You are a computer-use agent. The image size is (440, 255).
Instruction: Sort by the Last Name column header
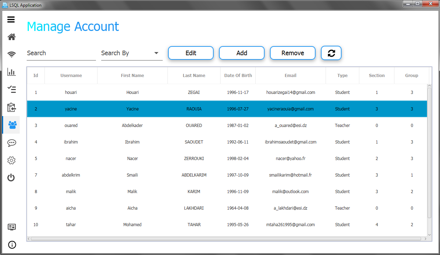coord(194,76)
